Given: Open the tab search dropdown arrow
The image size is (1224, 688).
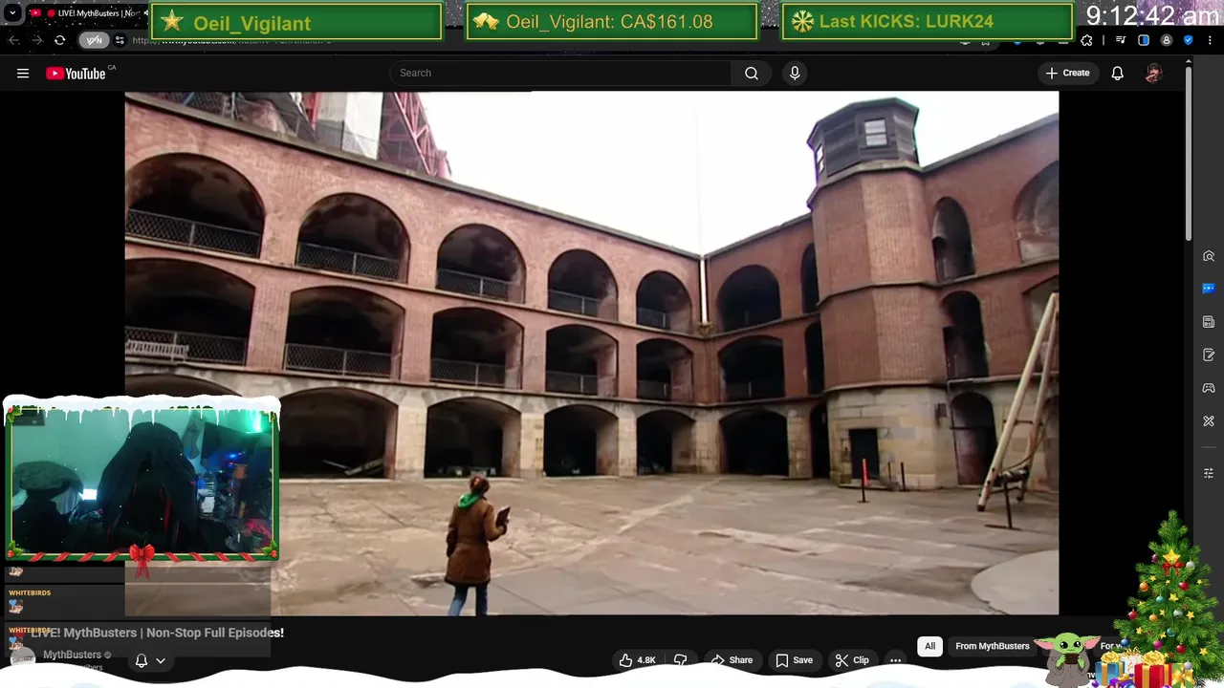Looking at the screenshot, I should point(12,13).
